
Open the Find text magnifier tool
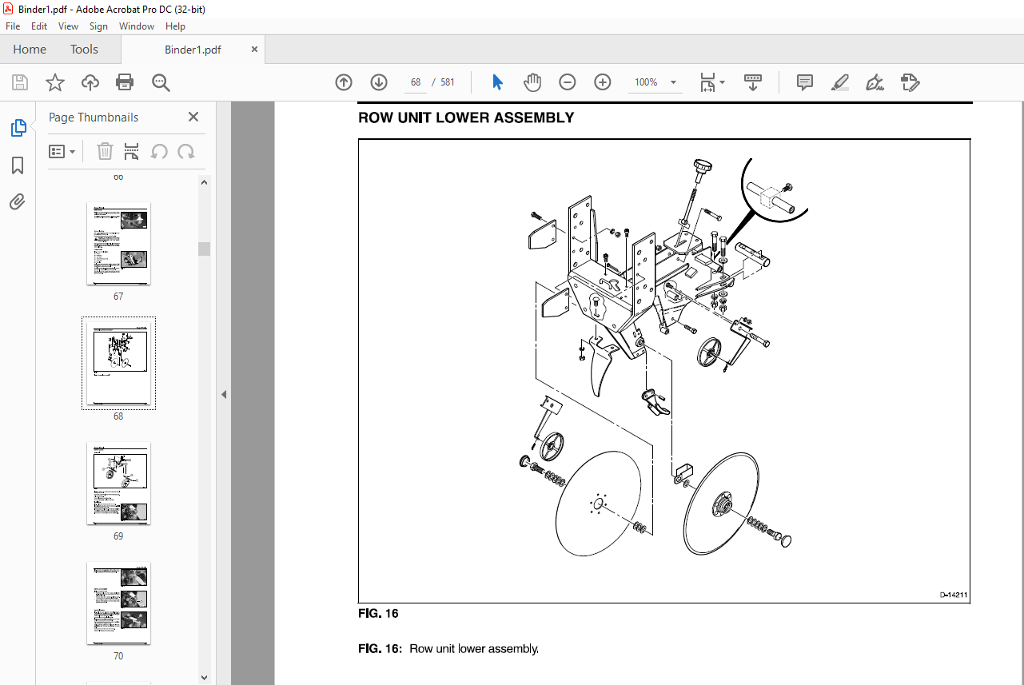pyautogui.click(x=161, y=82)
